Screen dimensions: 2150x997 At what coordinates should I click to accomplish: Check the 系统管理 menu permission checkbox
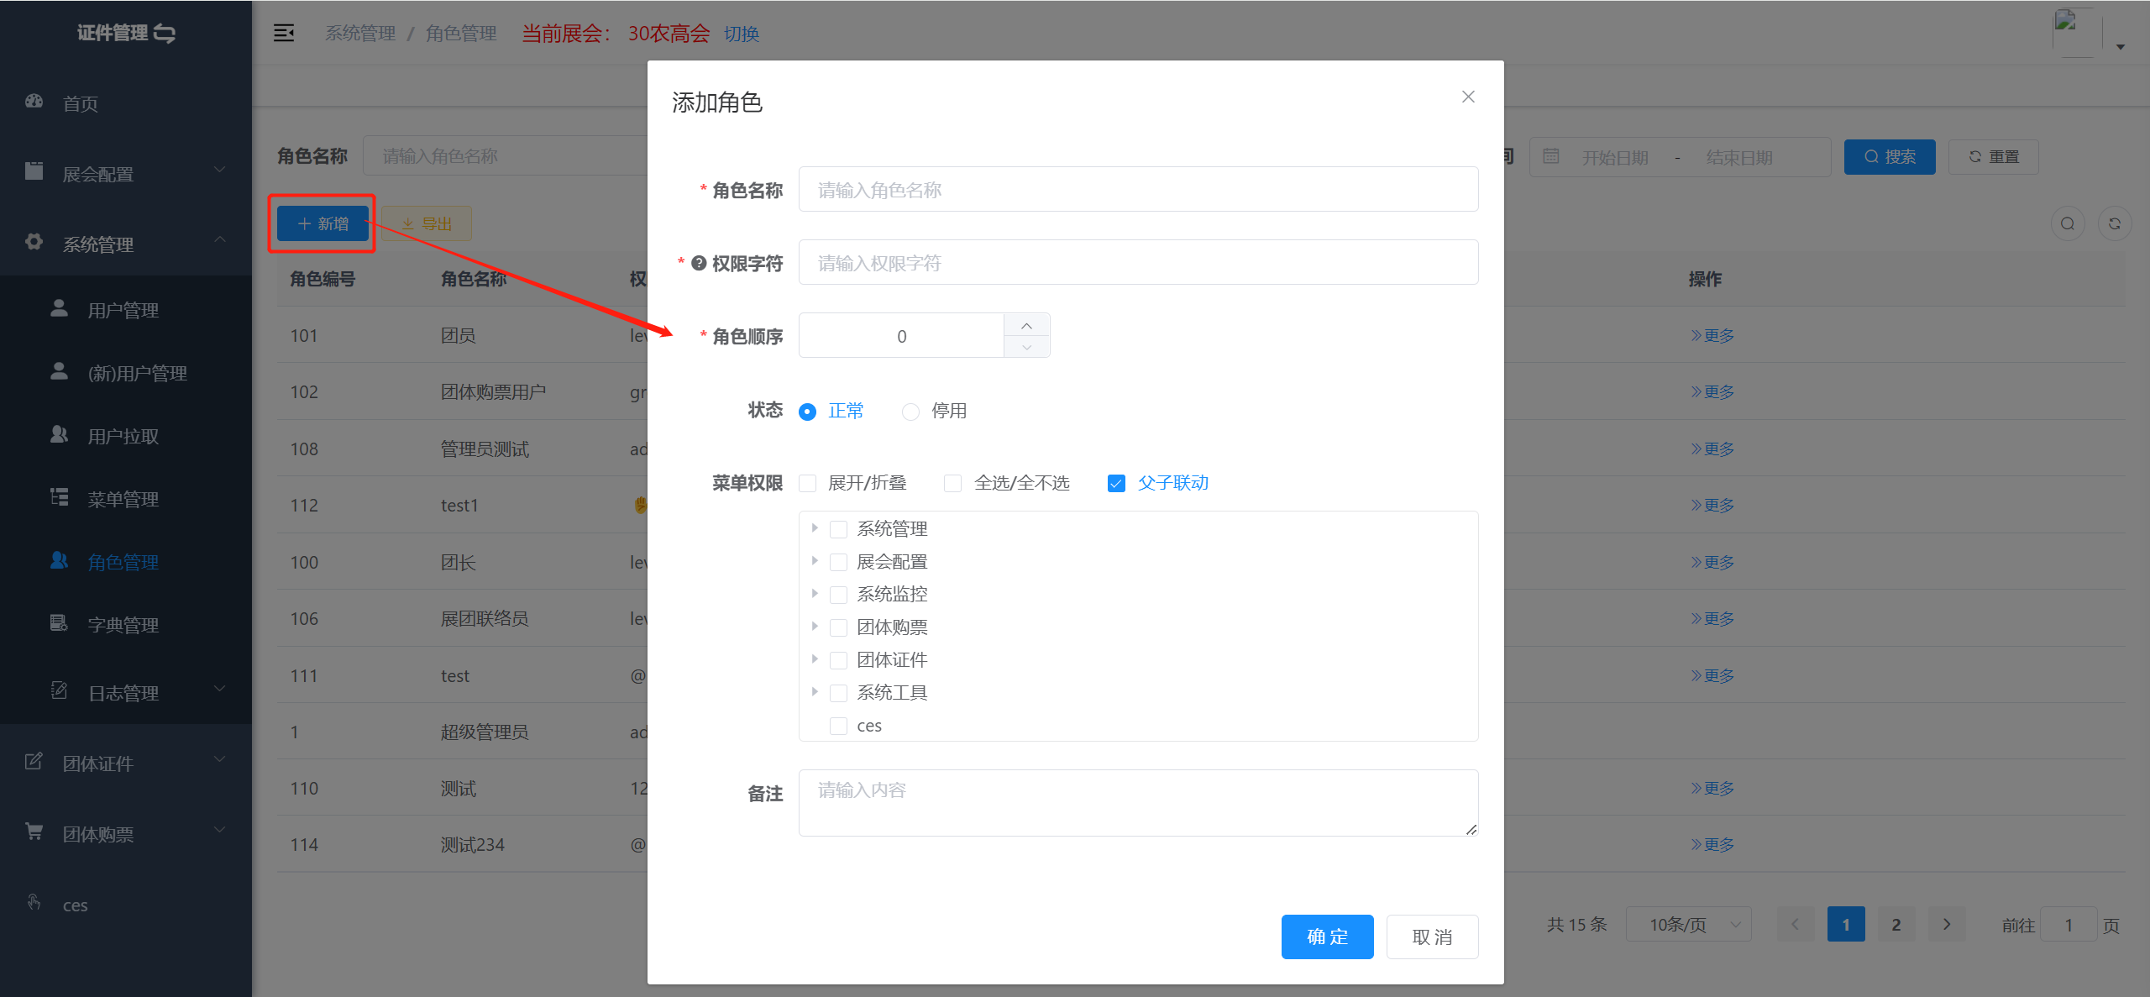[x=838, y=529]
